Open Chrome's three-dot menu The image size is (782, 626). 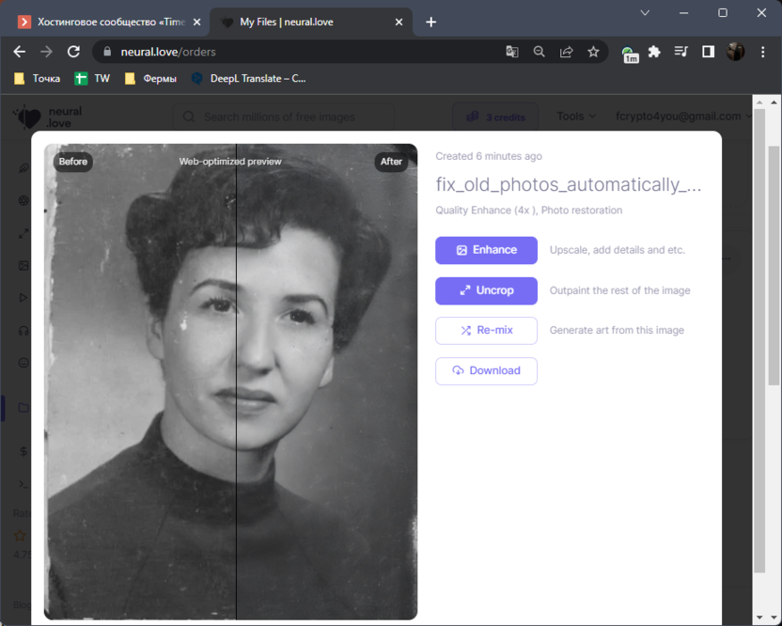coord(762,53)
